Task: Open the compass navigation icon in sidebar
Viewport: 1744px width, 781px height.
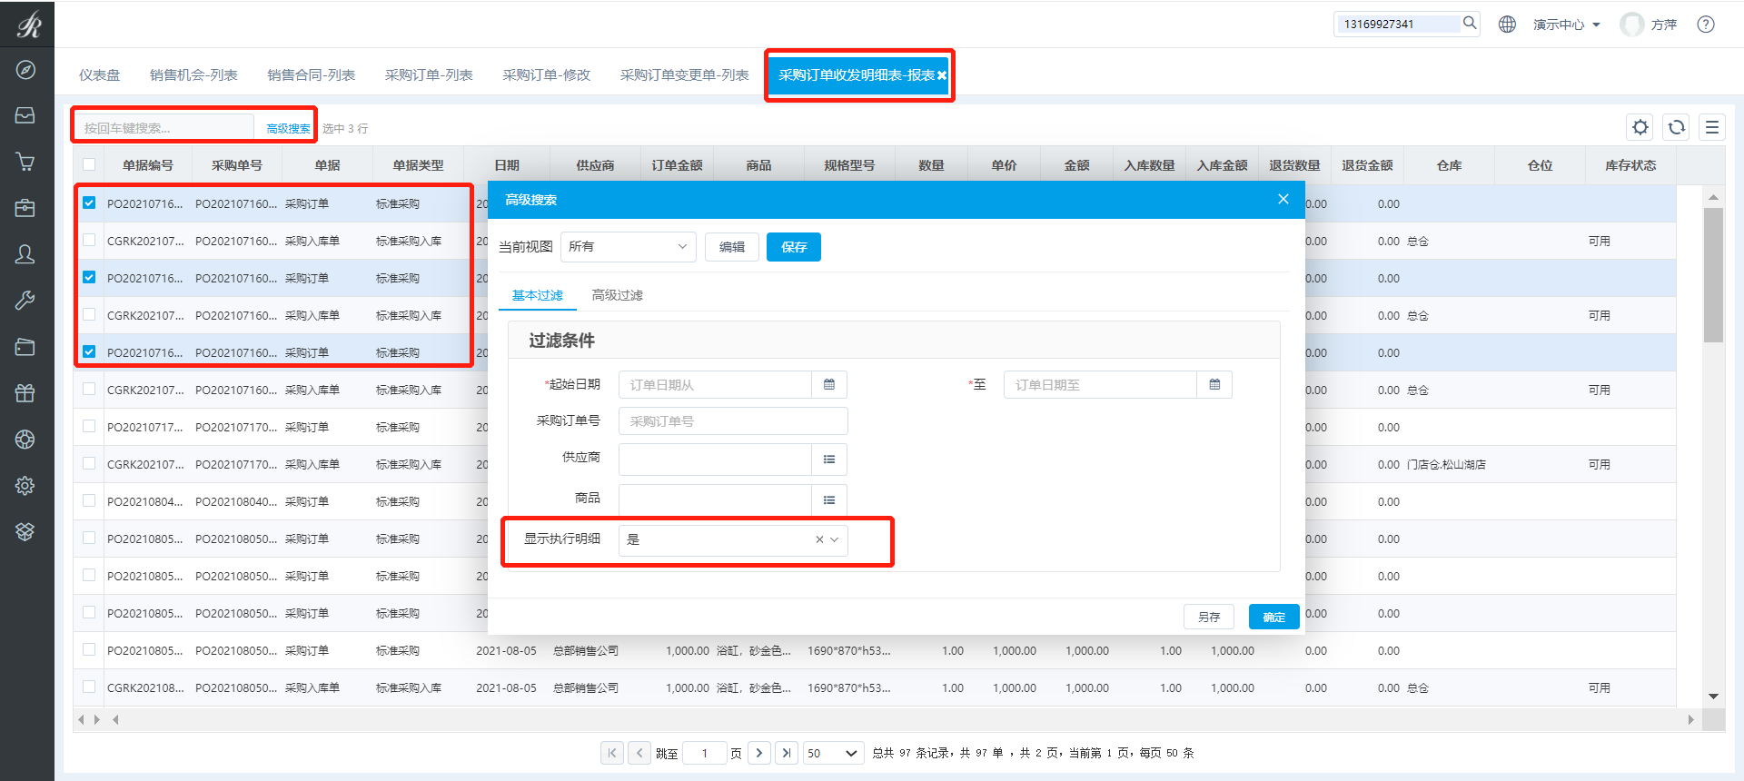Action: [25, 70]
